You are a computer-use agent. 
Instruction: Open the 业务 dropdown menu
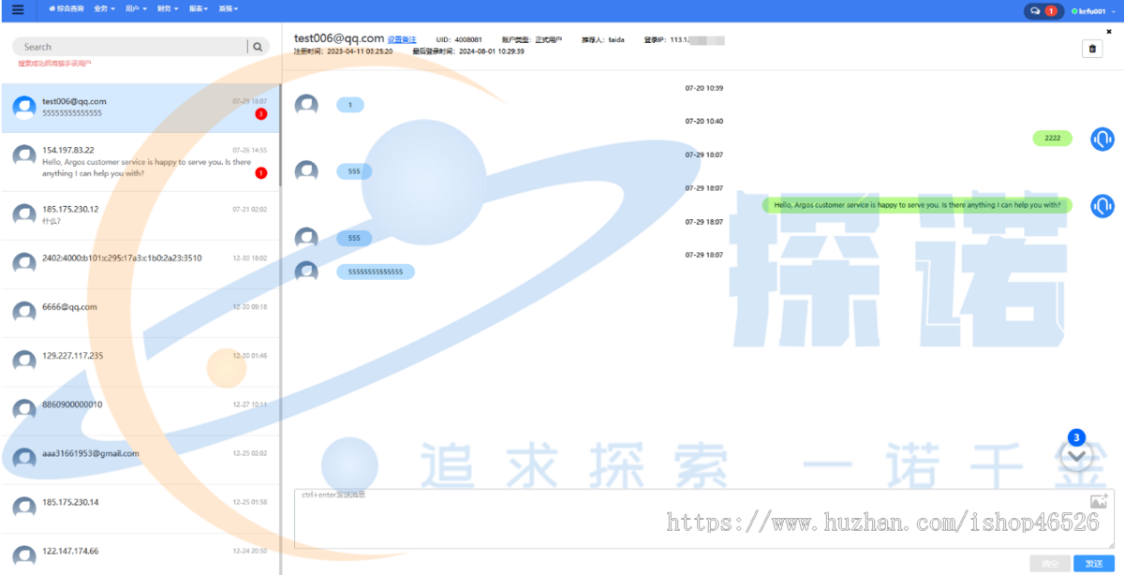click(104, 8)
